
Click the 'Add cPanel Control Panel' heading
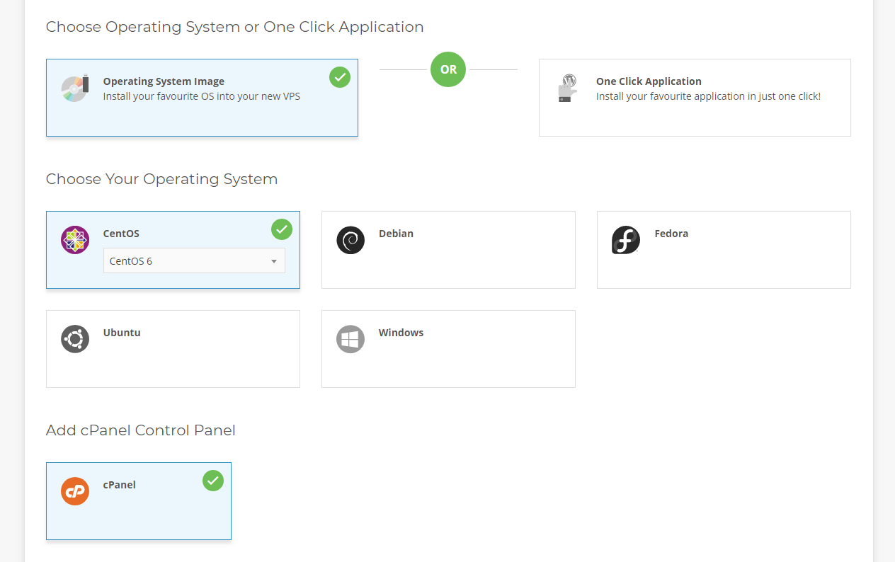pos(141,430)
